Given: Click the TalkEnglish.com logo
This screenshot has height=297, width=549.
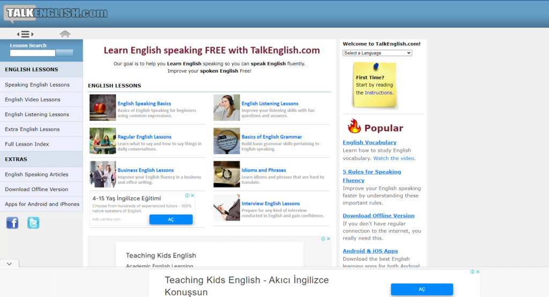Looking at the screenshot, I should 55,13.
